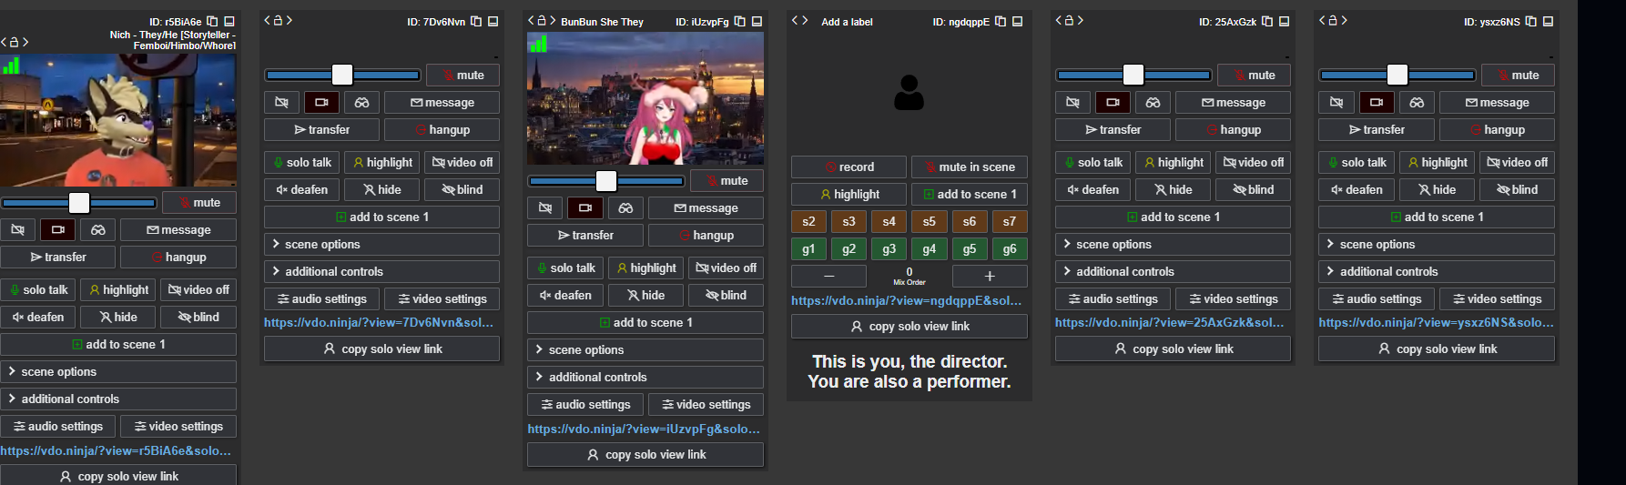Click the binoculars icon for guest ysxz6NS
This screenshot has height=485, width=1626.
pyautogui.click(x=1417, y=103)
